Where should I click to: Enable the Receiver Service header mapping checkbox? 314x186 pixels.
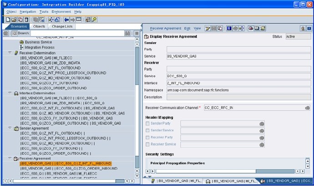(x=147, y=144)
